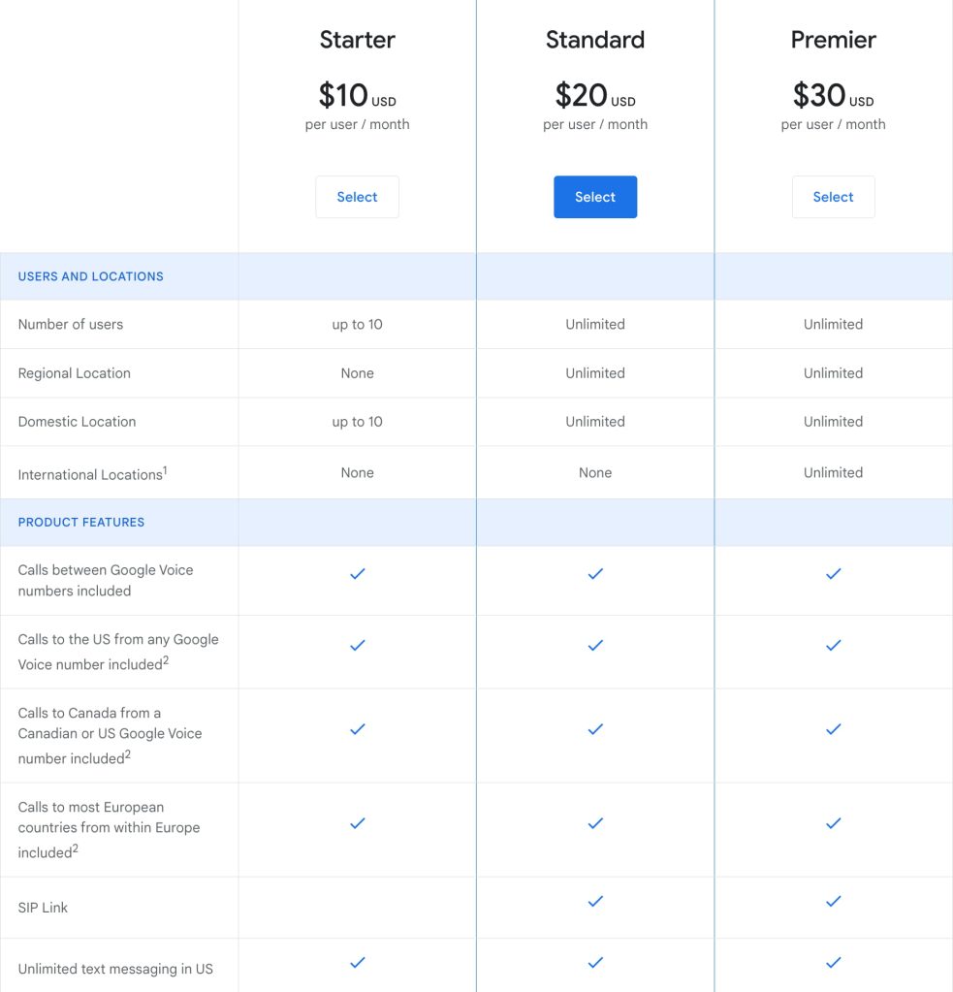Click Premier checkmark for Calls to Canada row
The width and height of the screenshot is (953, 992).
point(833,729)
